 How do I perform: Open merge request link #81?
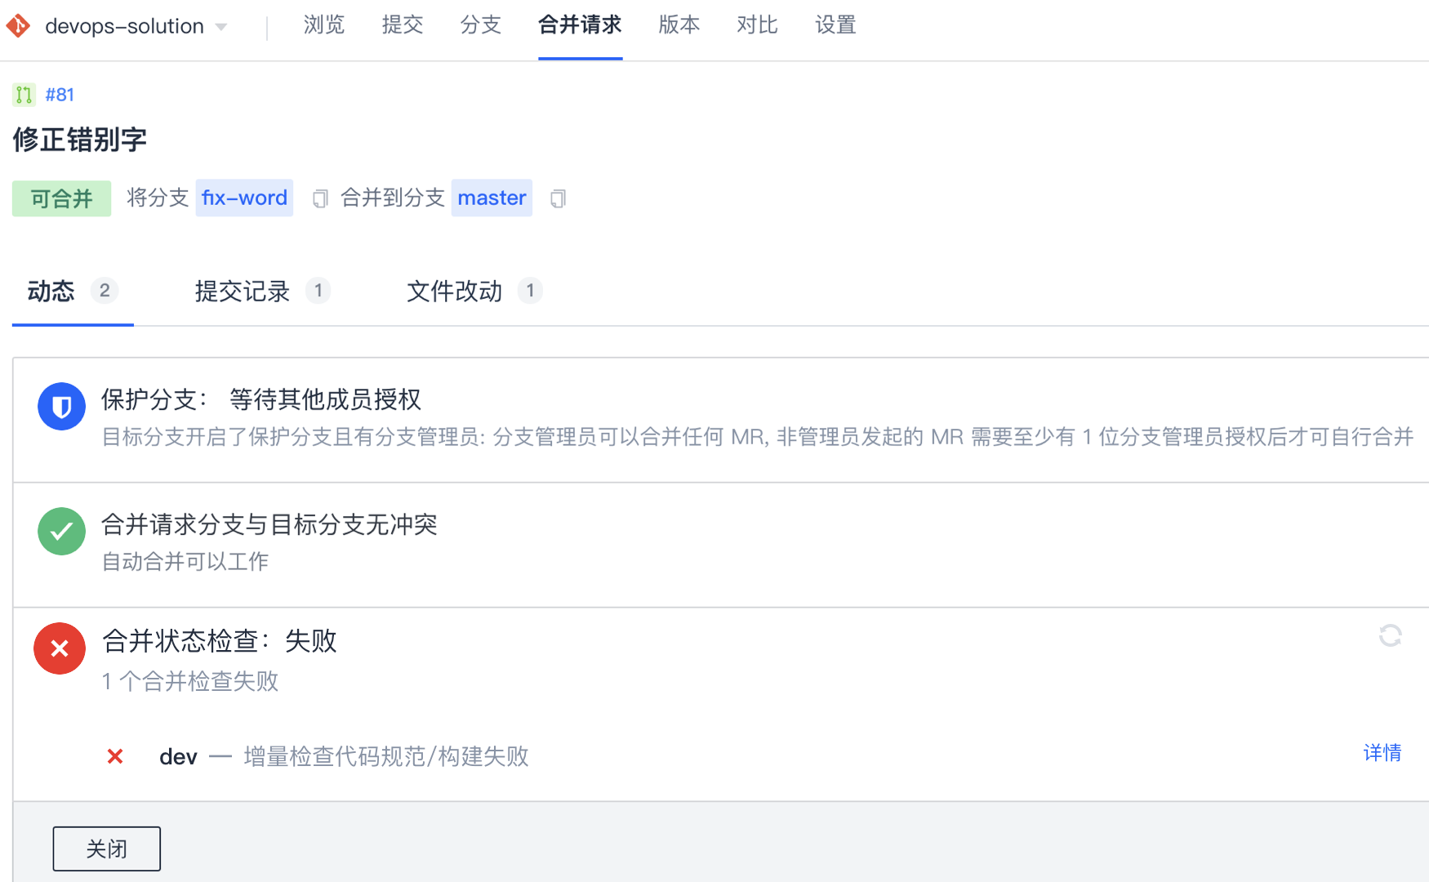click(x=60, y=95)
